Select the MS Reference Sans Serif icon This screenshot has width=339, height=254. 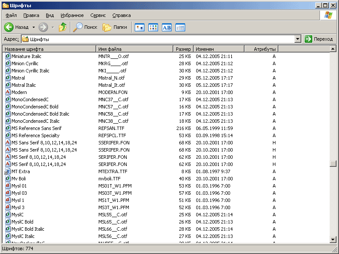[x=8, y=128]
